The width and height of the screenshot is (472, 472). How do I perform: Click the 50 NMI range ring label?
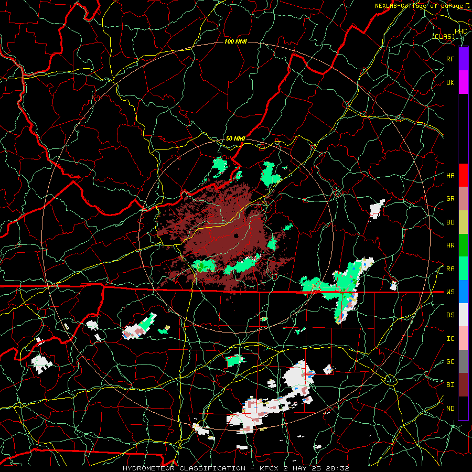click(235, 138)
